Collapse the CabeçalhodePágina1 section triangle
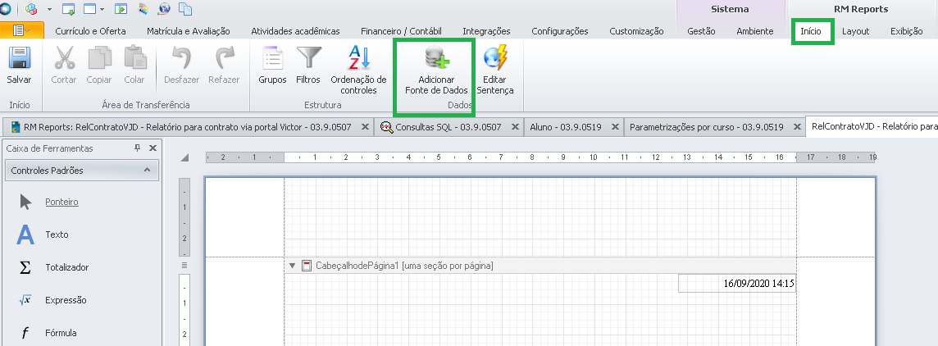 (x=292, y=266)
